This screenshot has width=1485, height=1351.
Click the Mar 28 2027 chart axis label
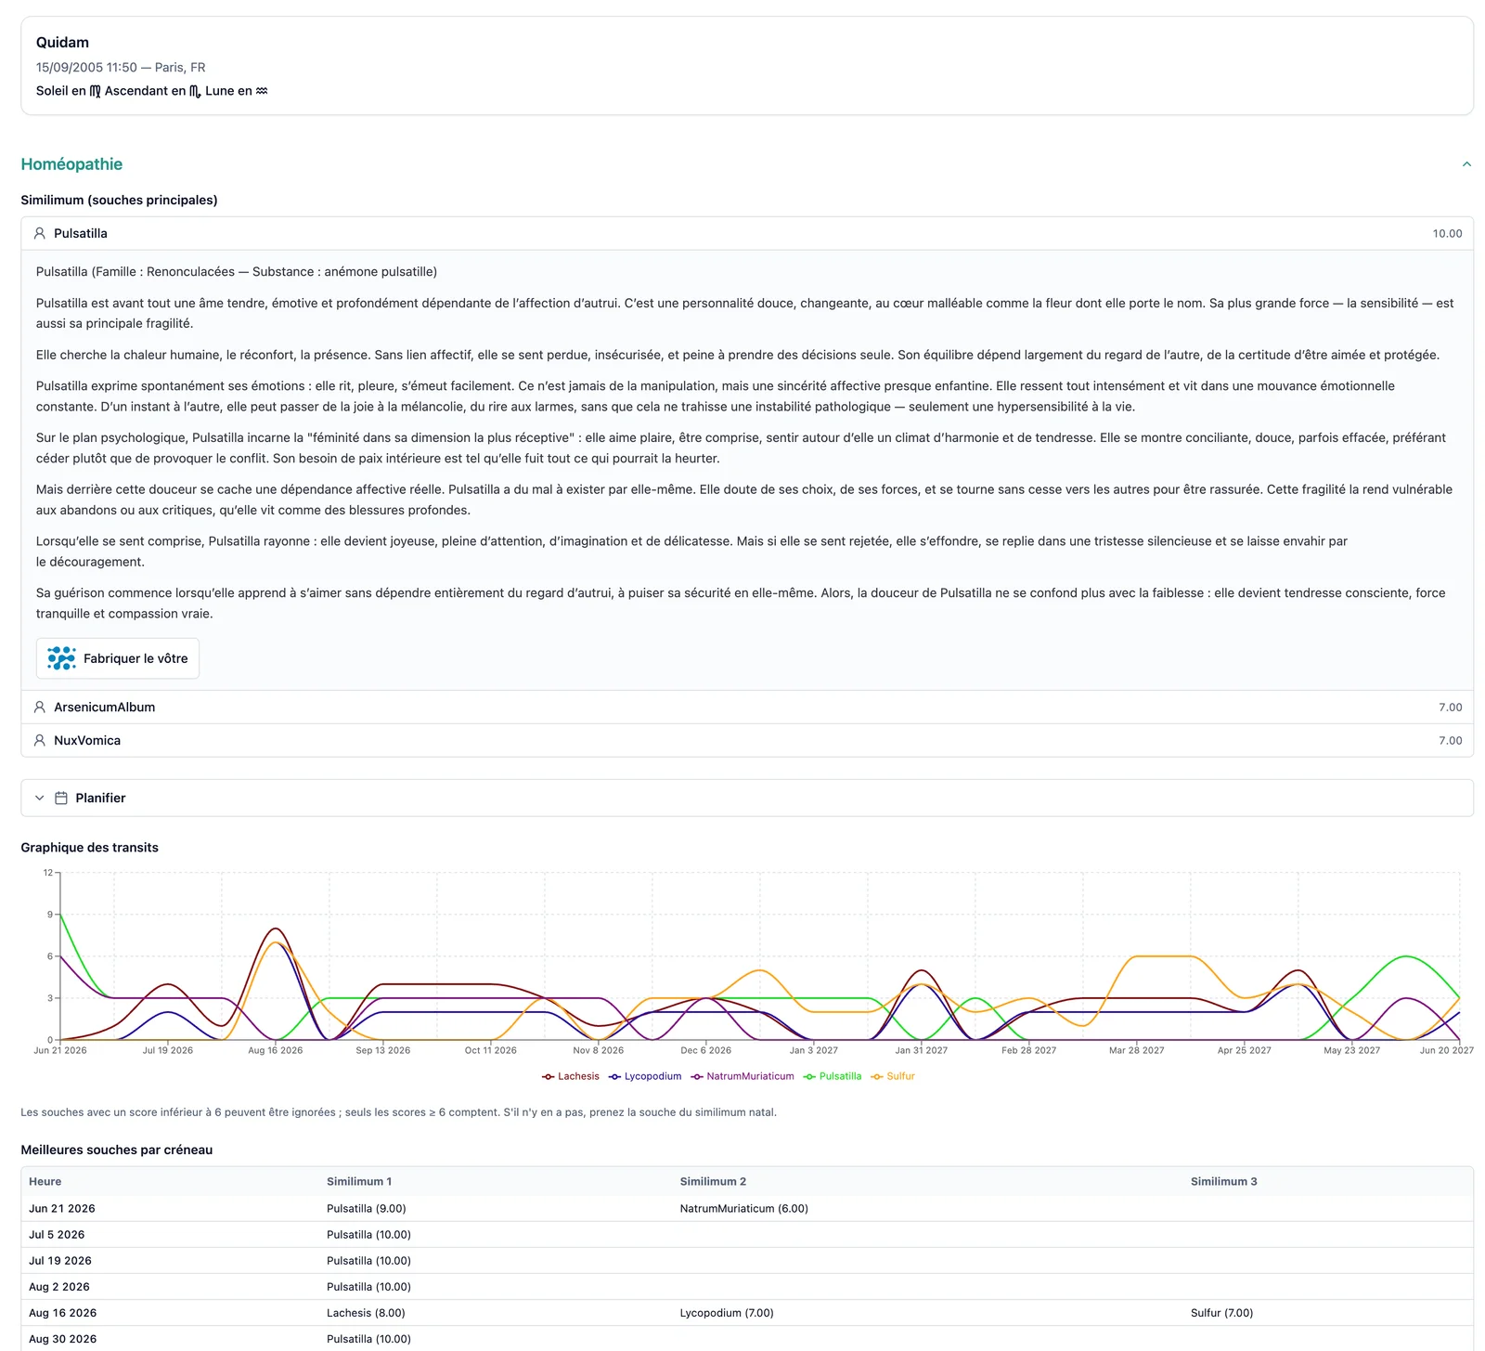(x=1137, y=1050)
